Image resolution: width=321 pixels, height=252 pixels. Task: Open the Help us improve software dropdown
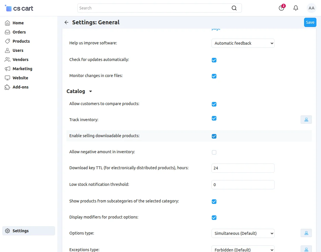[243, 43]
